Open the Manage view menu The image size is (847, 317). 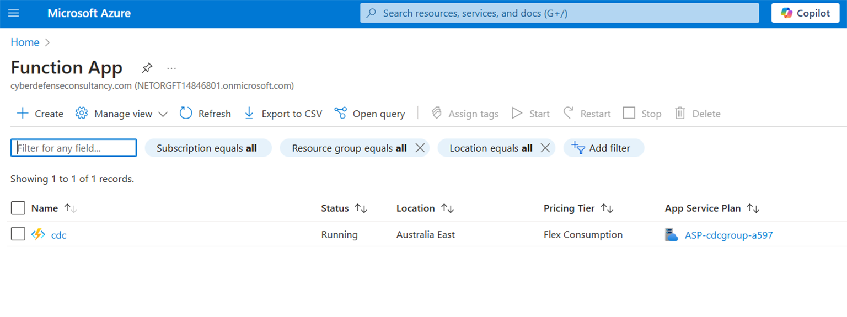click(121, 114)
